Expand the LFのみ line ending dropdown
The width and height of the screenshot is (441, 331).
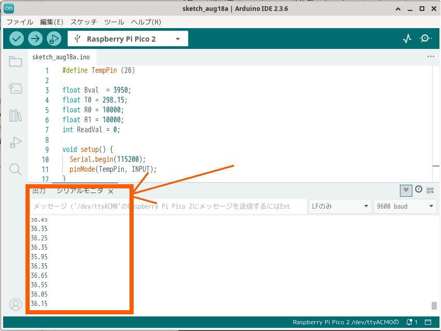(x=340, y=206)
